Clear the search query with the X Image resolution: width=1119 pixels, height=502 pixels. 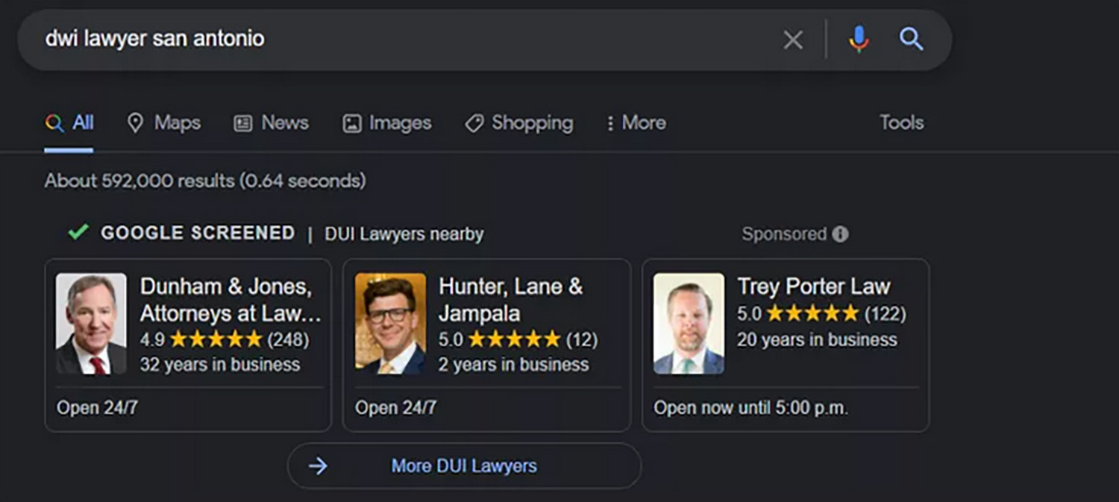[792, 40]
